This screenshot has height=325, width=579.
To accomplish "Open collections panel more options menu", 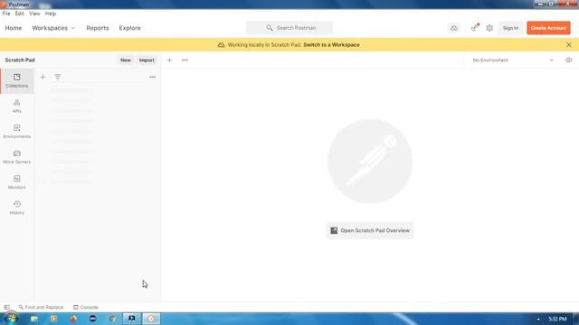I will 153,77.
